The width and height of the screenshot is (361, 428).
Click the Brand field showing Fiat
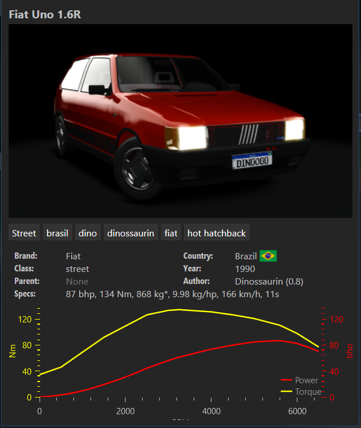point(73,256)
